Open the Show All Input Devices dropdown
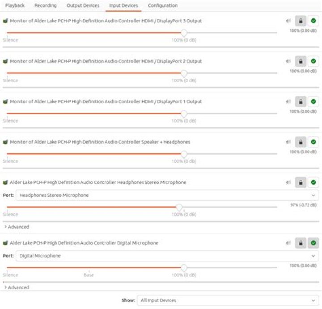 click(x=228, y=301)
